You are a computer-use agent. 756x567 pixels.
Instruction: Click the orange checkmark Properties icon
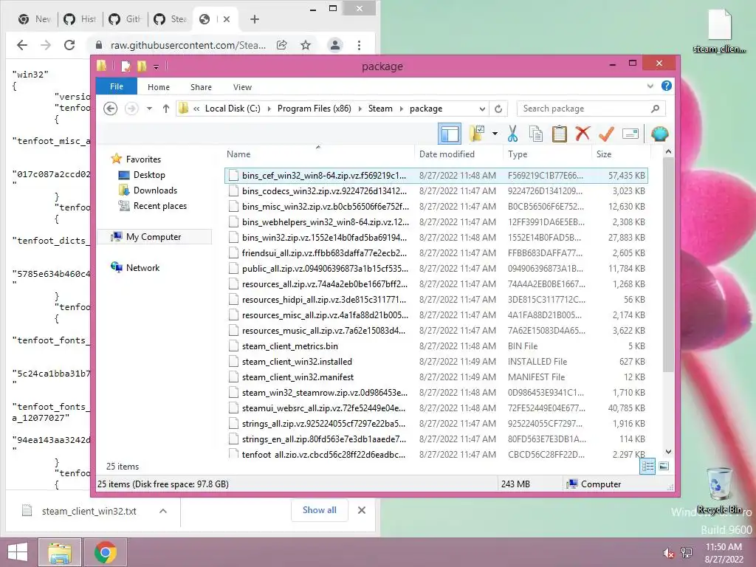[x=606, y=134]
